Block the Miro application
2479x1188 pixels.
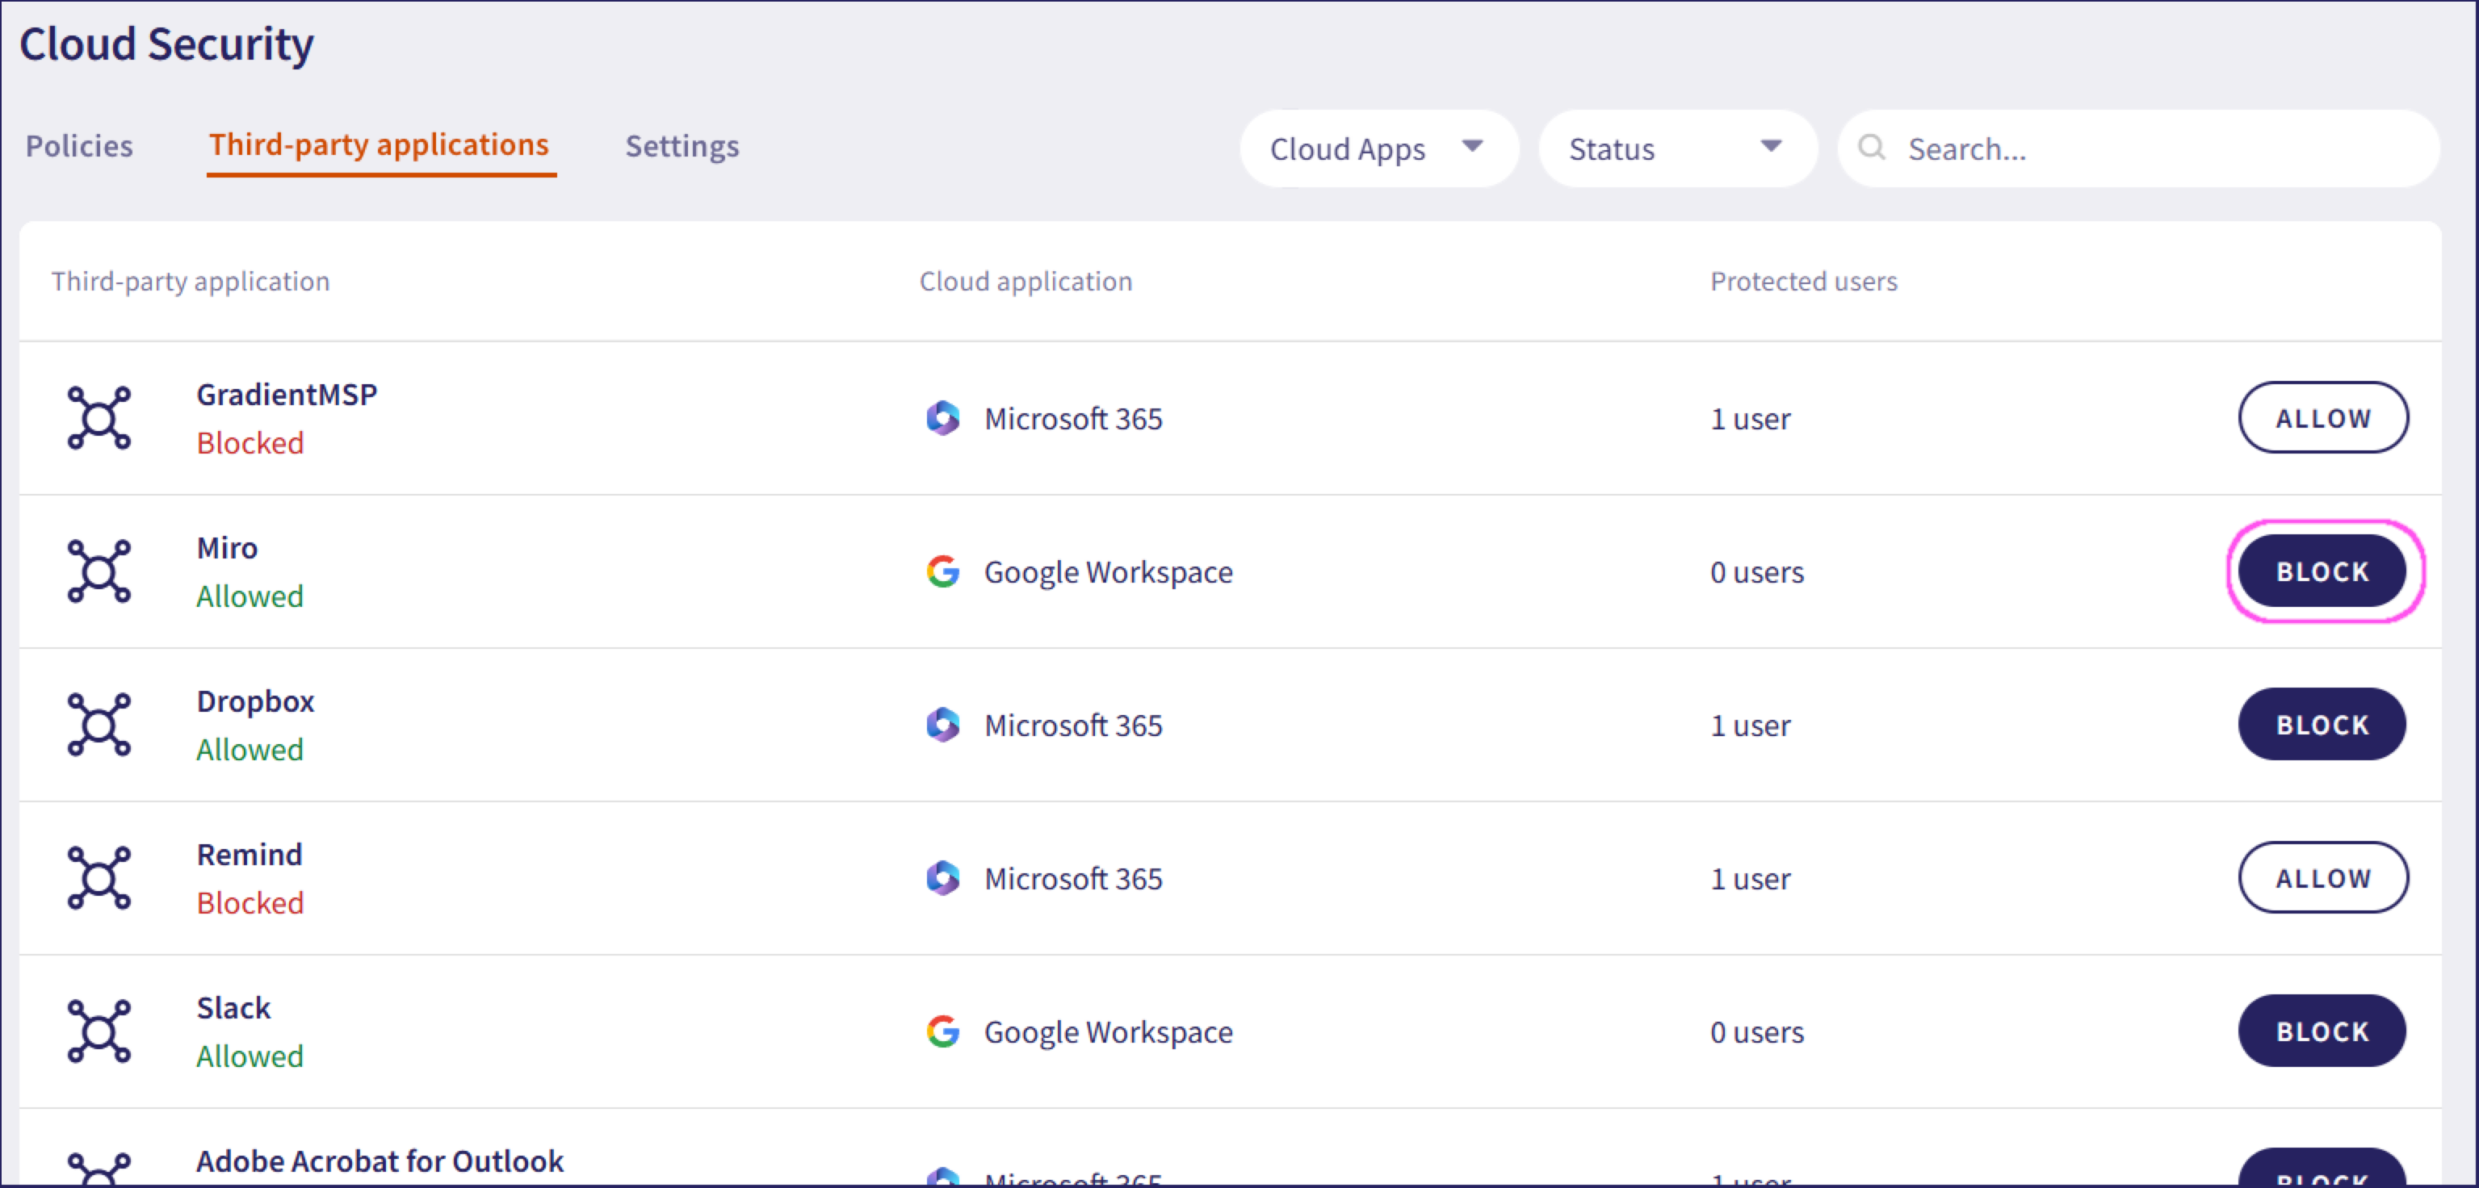pyautogui.click(x=2322, y=571)
